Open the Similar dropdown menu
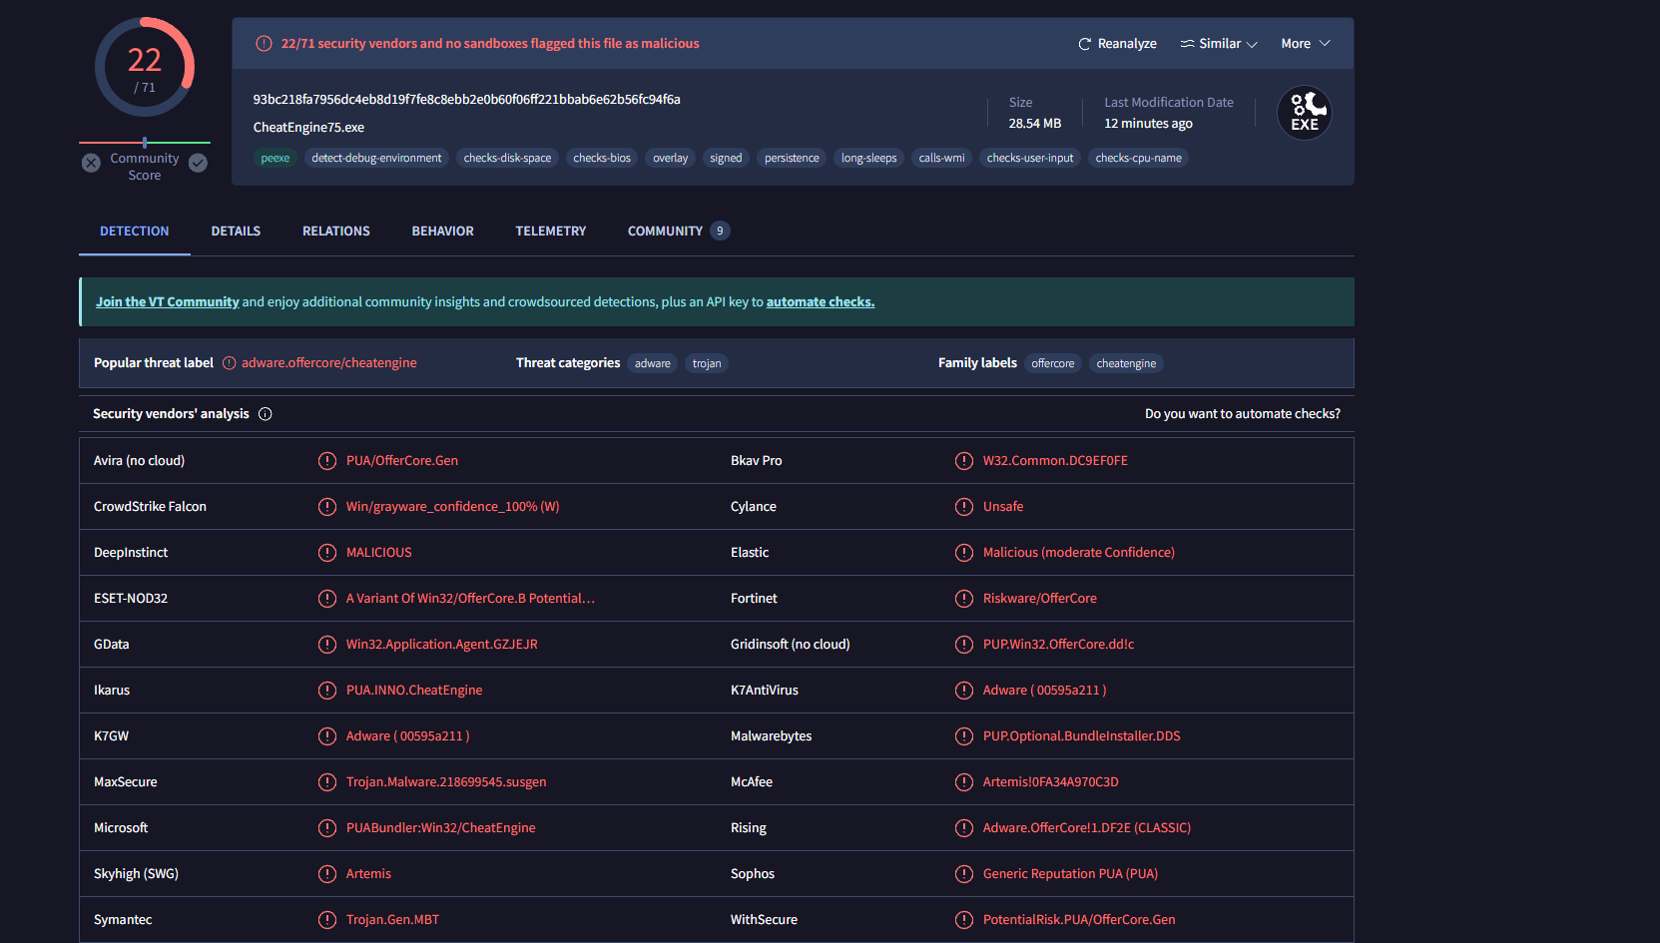1660x943 pixels. (1219, 44)
